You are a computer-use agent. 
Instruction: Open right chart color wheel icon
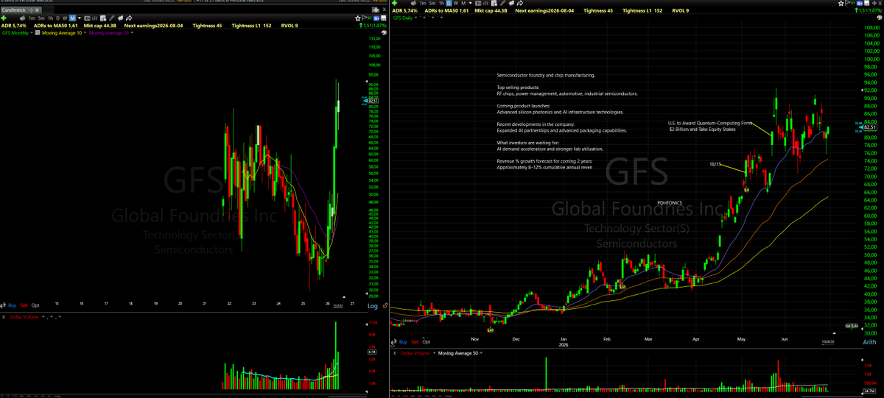pyautogui.click(x=880, y=17)
